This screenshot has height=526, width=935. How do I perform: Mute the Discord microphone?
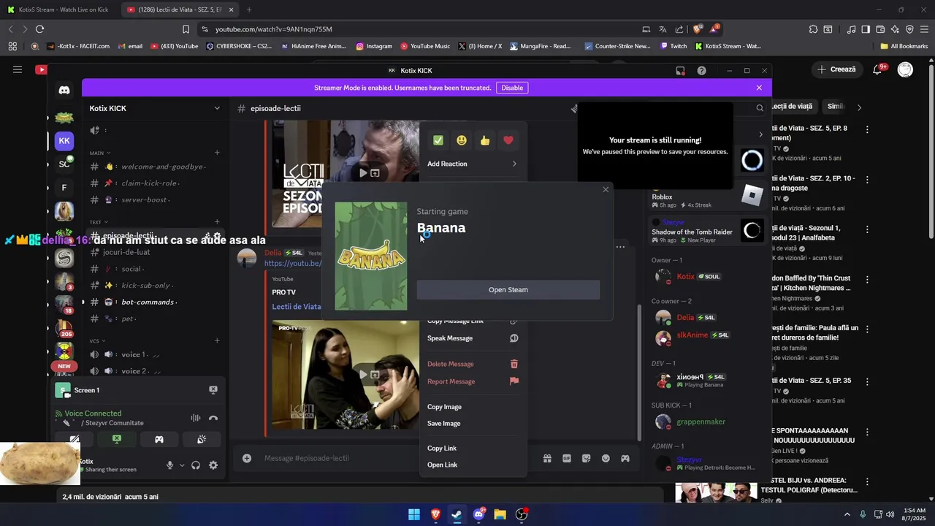click(x=169, y=465)
